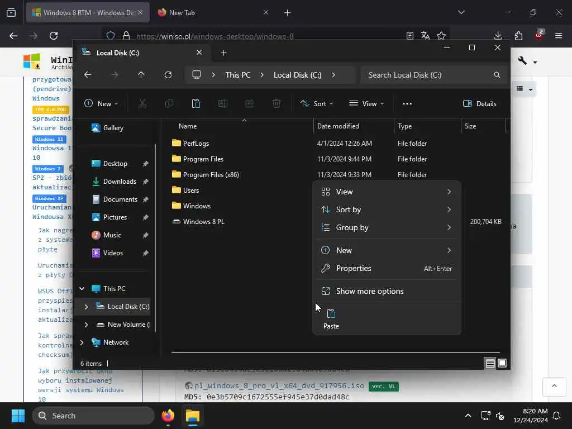Open New submenu in context menu

387,250
